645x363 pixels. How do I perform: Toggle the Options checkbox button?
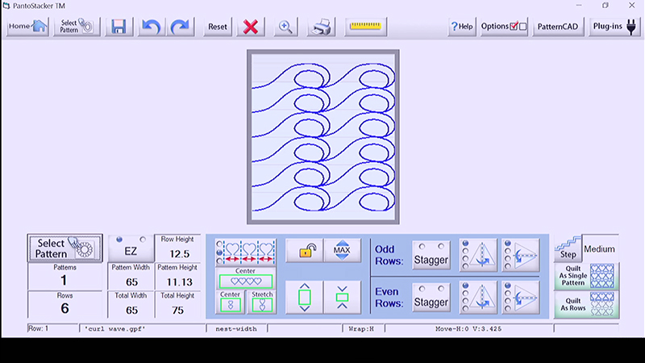(x=504, y=26)
